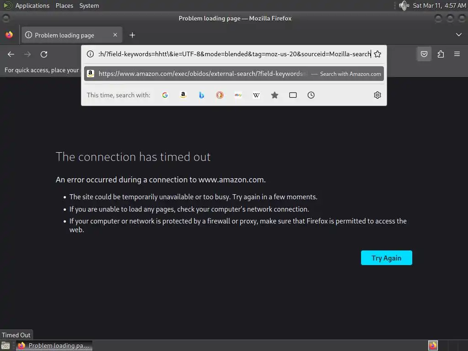Viewport: 468px width, 351px height.
Task: Open the Firefox hamburger menu
Action: (457, 54)
